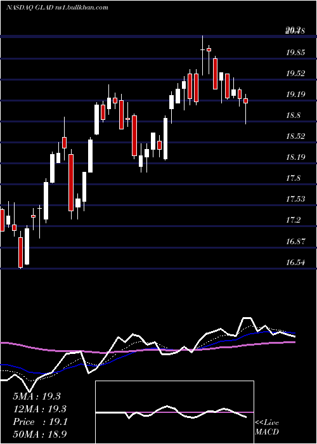Viewport: 317px width, 444px height.
Task: Click the 16.87 price axis label
Action: pos(295,241)
